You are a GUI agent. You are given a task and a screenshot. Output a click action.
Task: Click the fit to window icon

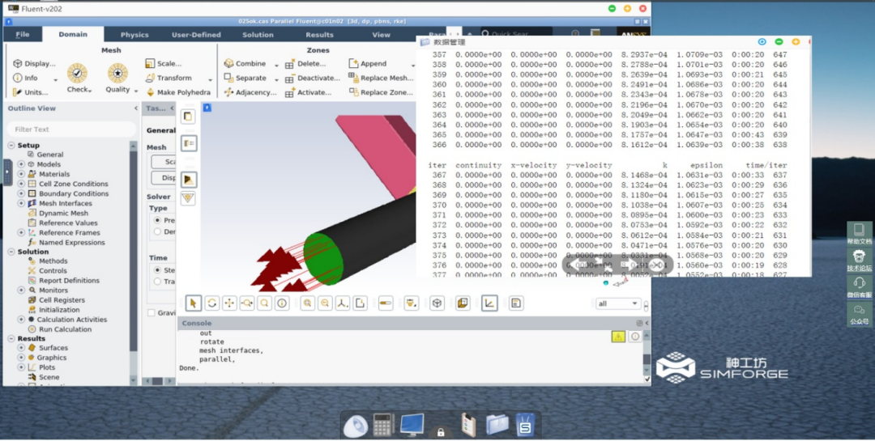tap(307, 303)
